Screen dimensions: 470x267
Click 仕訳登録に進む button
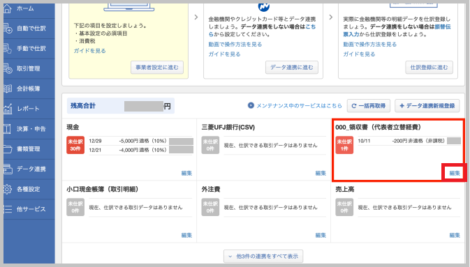click(x=429, y=68)
